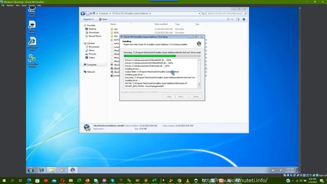Refresh the Explorer address bar location
327x184 pixels.
pyautogui.click(x=203, y=14)
